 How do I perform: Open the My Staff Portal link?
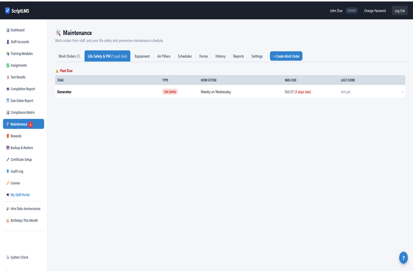[23, 195]
